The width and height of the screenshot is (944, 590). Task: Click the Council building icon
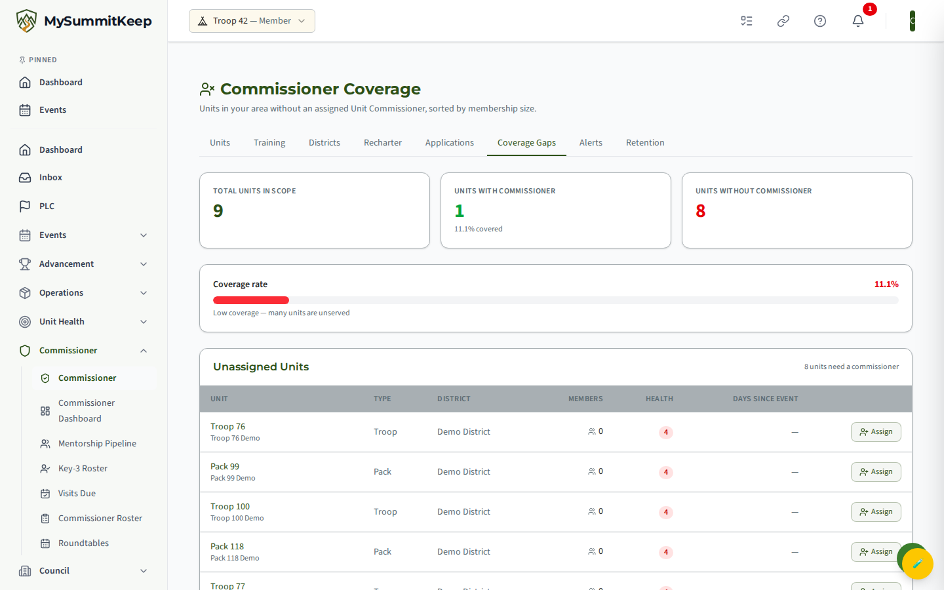[x=25, y=571]
